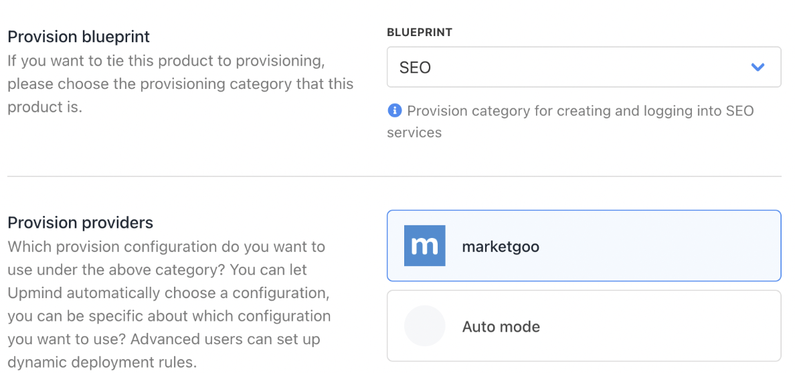Screen dimensions: 795x373
Task: Click the blue chevron in Blueprint field
Action: click(x=758, y=67)
